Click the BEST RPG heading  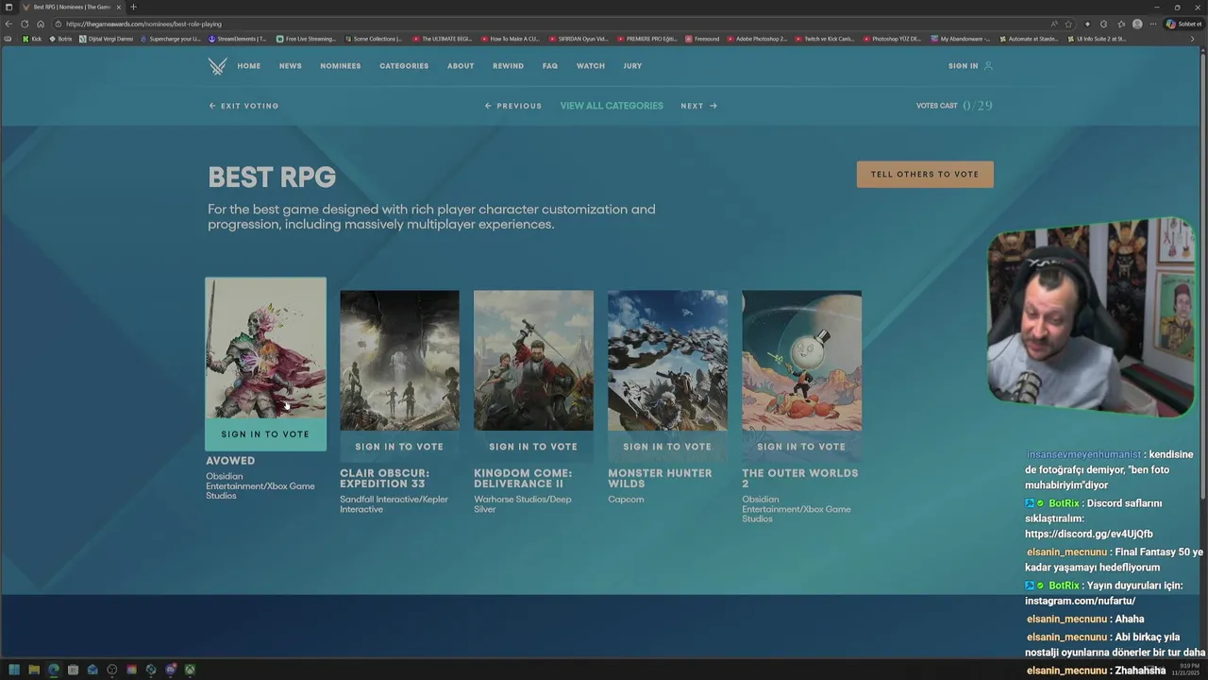(x=272, y=177)
